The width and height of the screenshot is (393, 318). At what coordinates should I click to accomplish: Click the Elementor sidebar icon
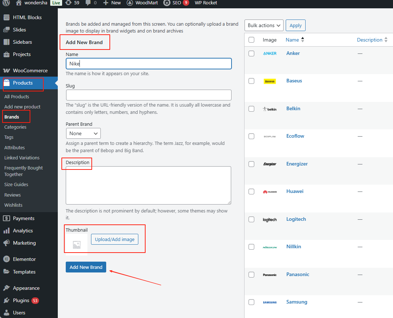7,259
